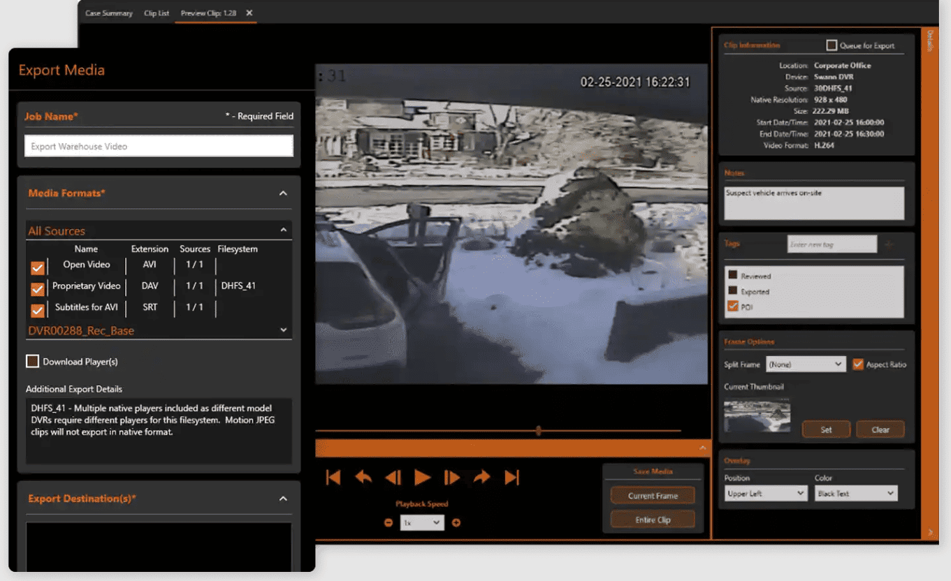Viewport: 951px width, 581px height.
Task: Enable the Download Player(s) checkbox
Action: (32, 361)
